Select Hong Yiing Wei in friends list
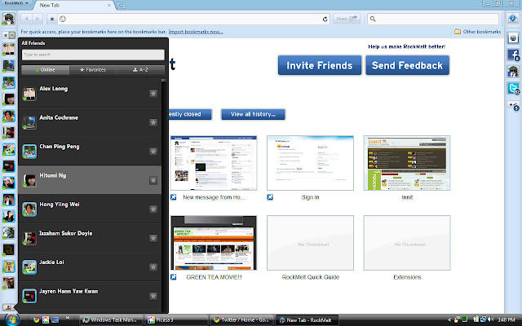This screenshot has width=522, height=326. coord(90,209)
